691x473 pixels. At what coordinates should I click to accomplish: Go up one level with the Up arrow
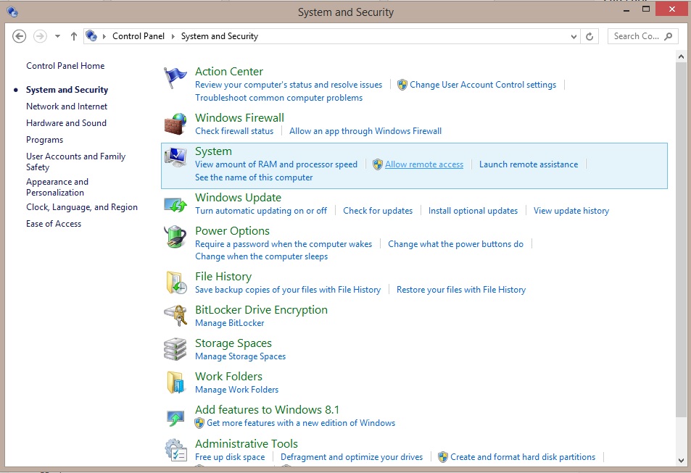tap(73, 36)
